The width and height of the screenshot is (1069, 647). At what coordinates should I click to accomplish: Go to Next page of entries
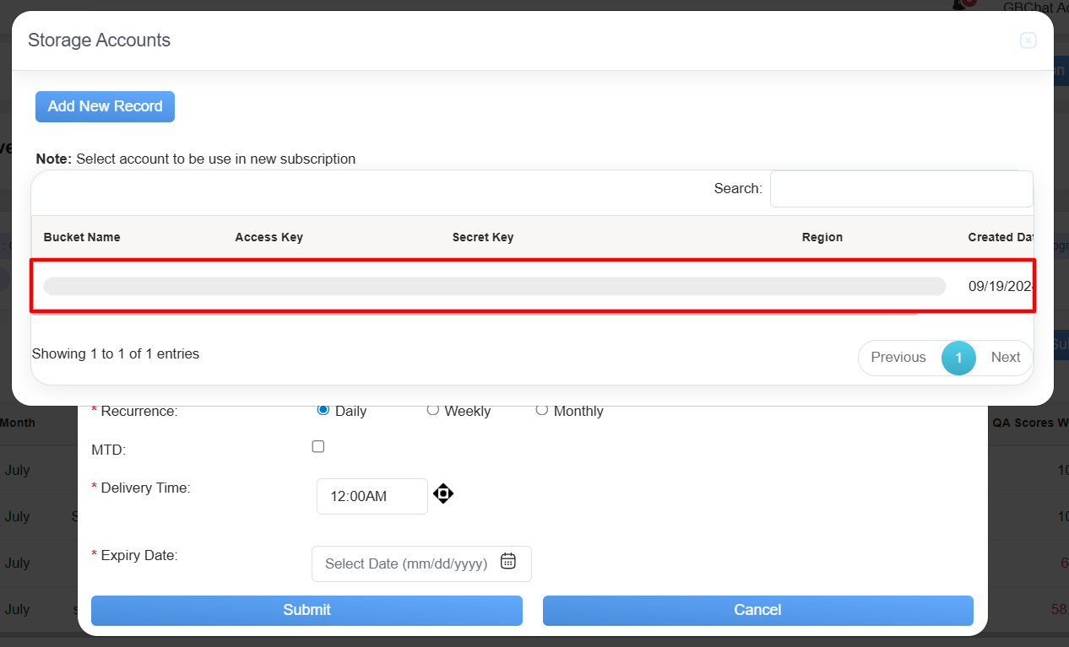pyautogui.click(x=1005, y=358)
